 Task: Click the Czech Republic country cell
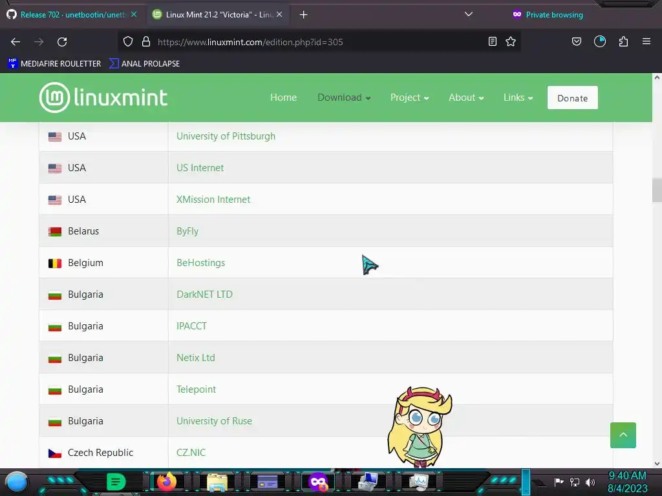coord(103,453)
